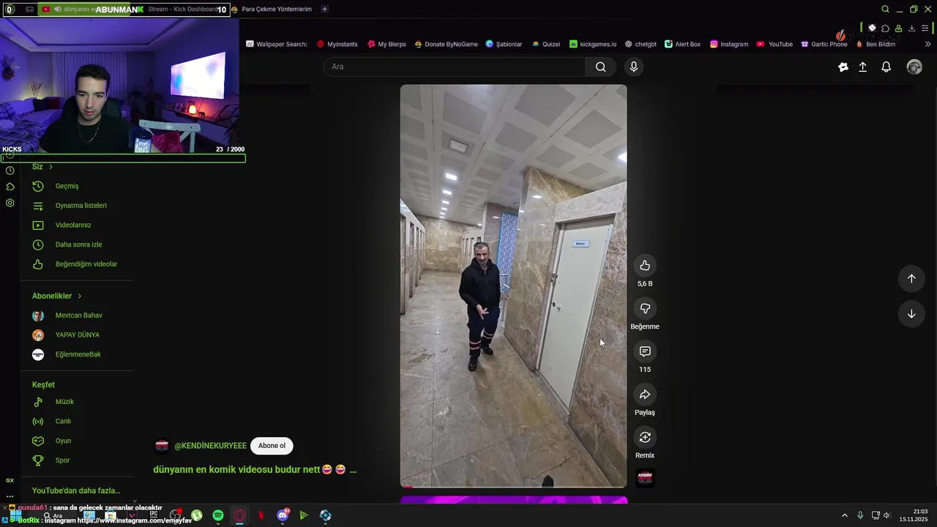Screen dimensions: 937x527
Task: Open the YouTube notifications bell
Action: (x=886, y=67)
